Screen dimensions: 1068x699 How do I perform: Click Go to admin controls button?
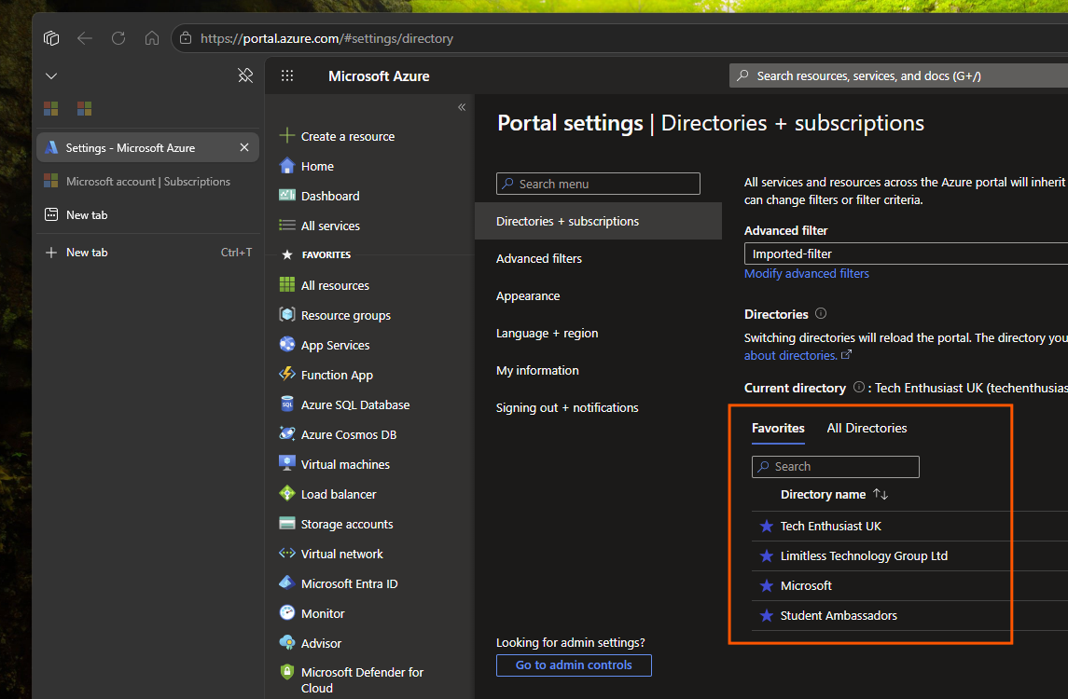574,665
